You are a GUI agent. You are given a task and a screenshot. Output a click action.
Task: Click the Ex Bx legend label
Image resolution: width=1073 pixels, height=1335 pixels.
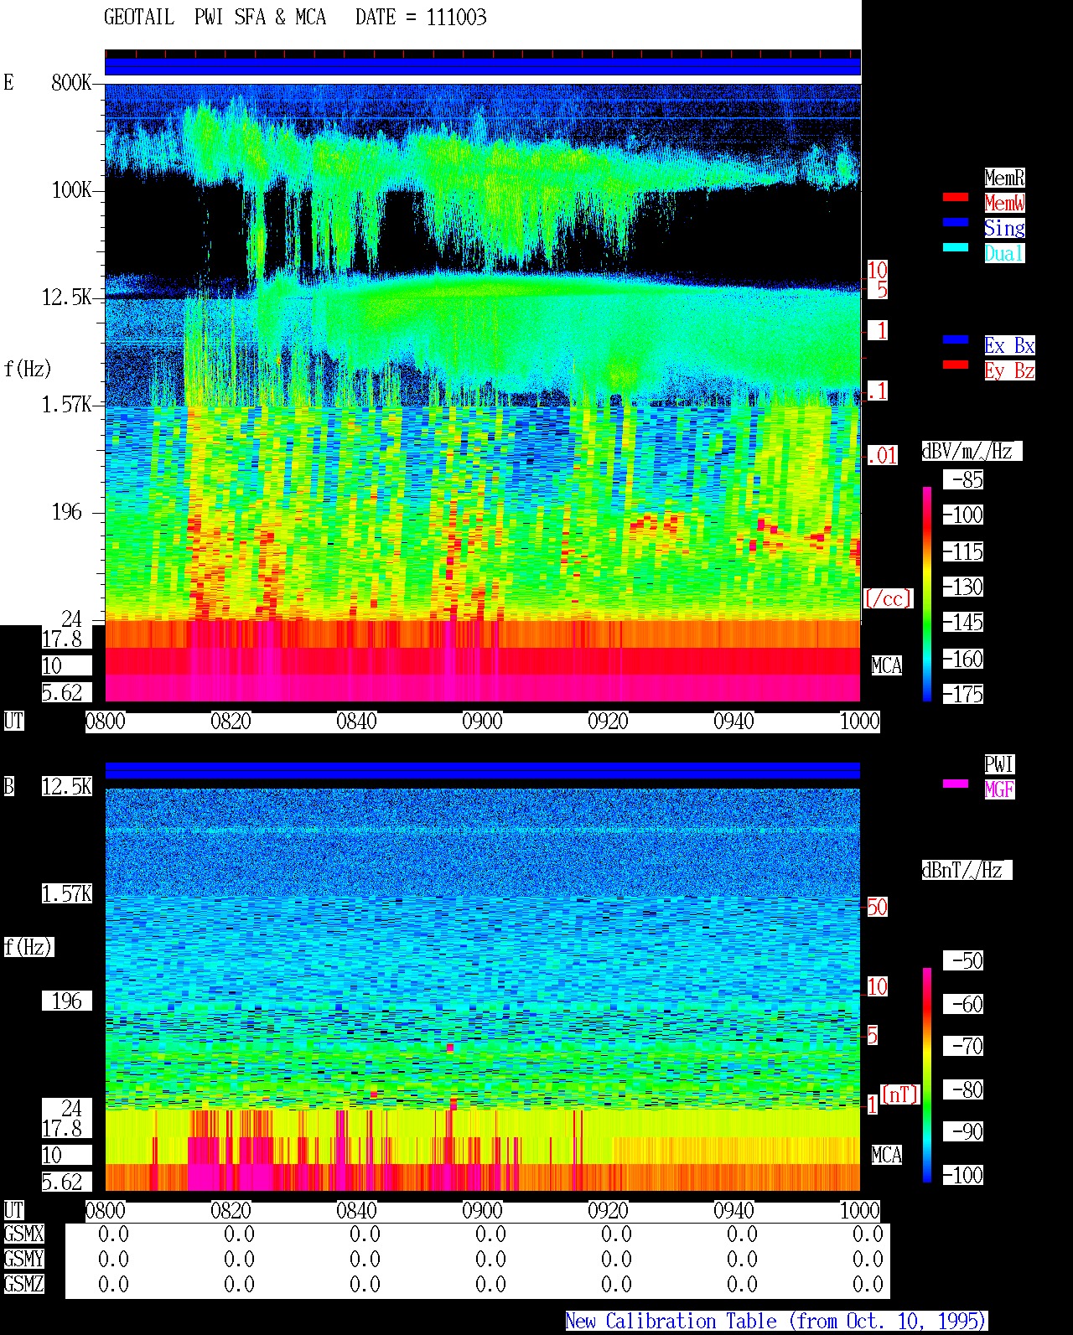[x=1009, y=345]
